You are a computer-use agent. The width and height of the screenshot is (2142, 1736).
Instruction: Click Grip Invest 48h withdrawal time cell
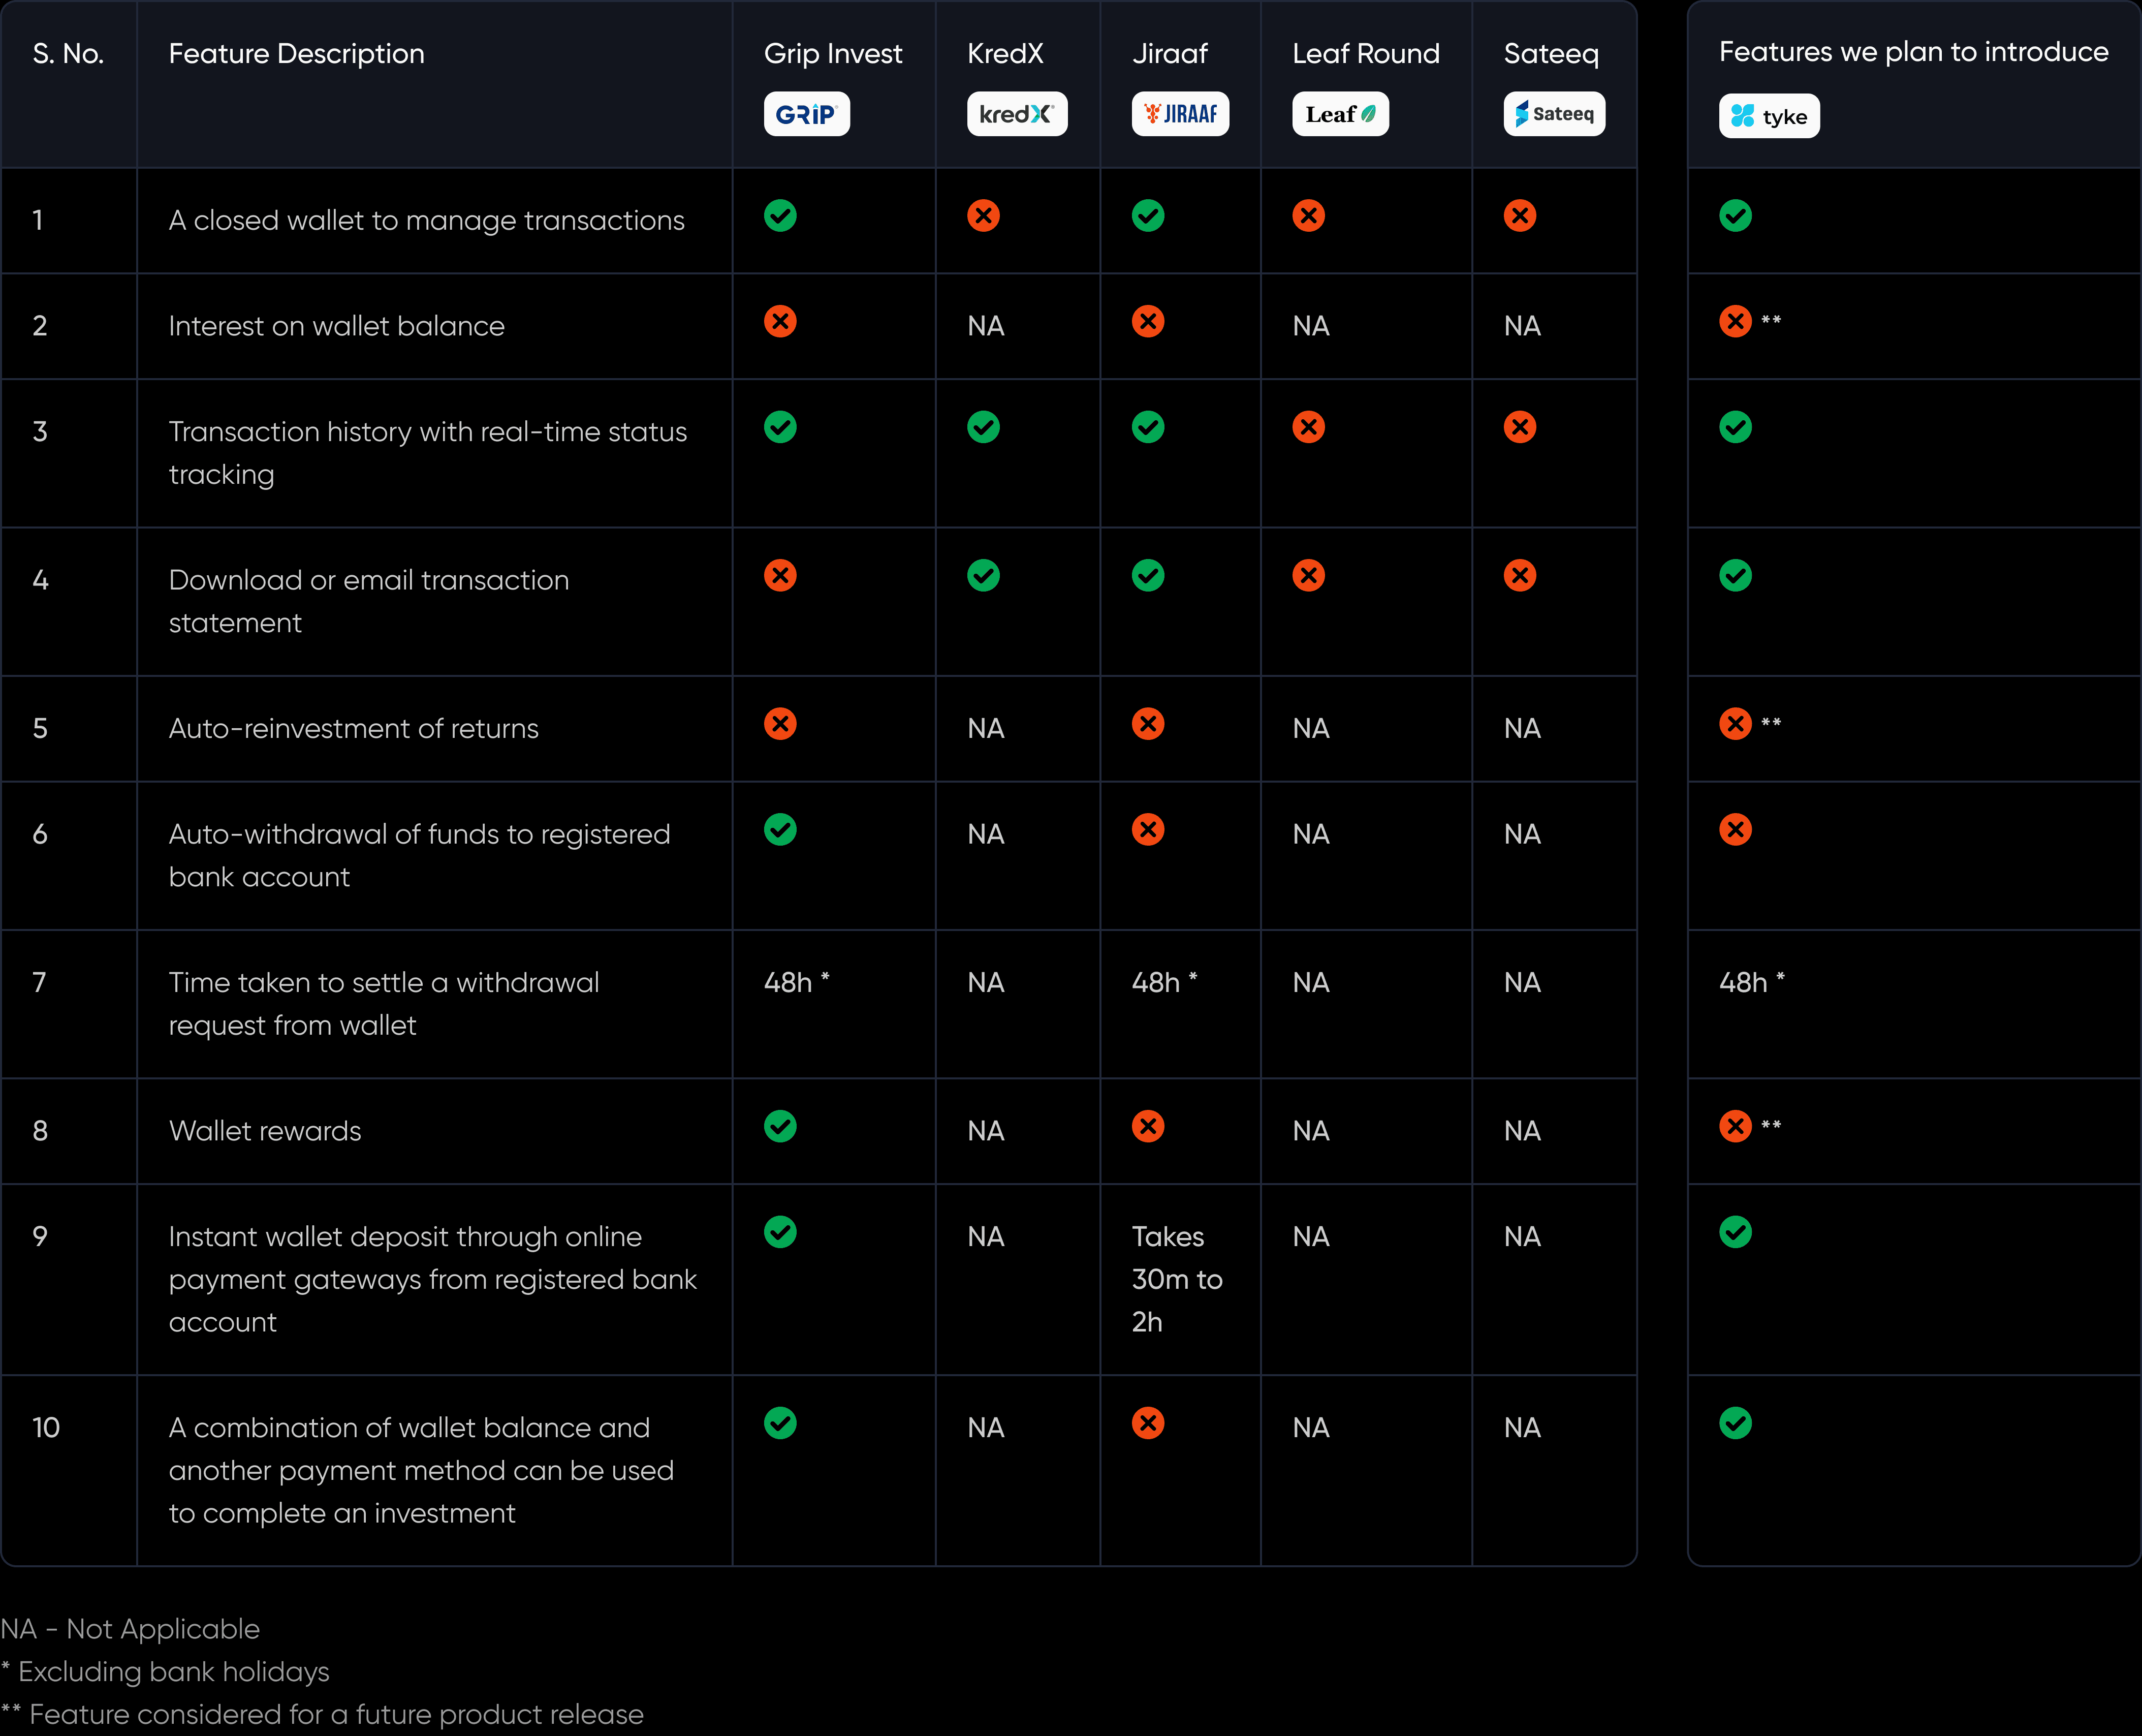pos(796,982)
